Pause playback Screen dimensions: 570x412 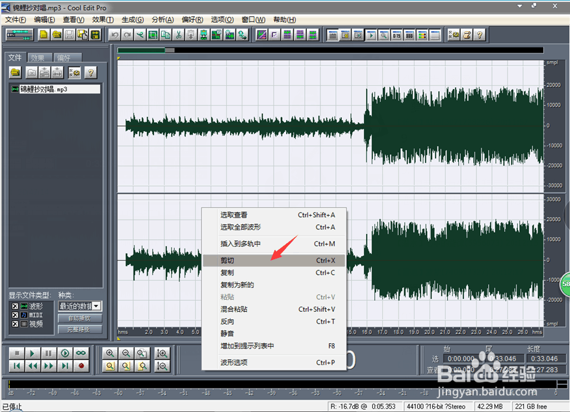coord(49,353)
